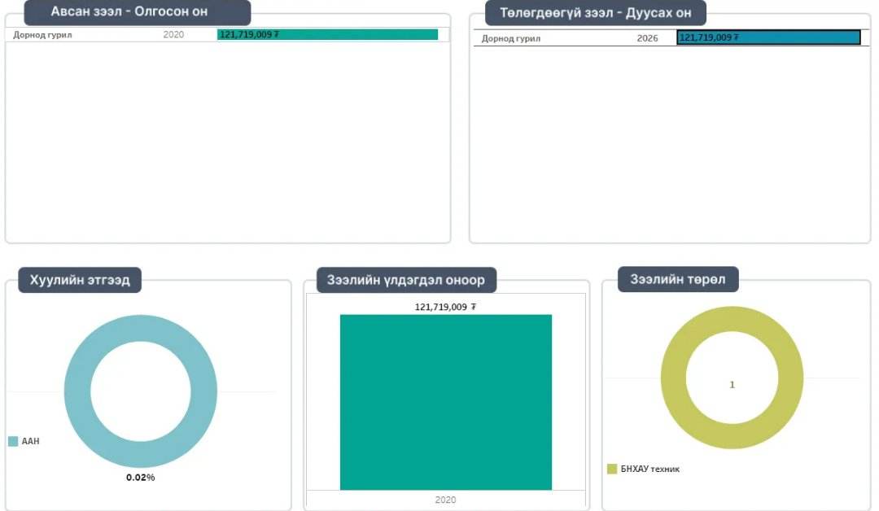Screen dimensions: 879x511
Task: Click the 2020 axis label under bar chart
Action: point(445,500)
